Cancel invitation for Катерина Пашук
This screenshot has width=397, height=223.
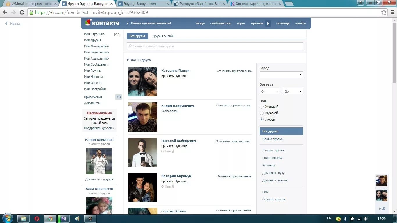tap(234, 71)
